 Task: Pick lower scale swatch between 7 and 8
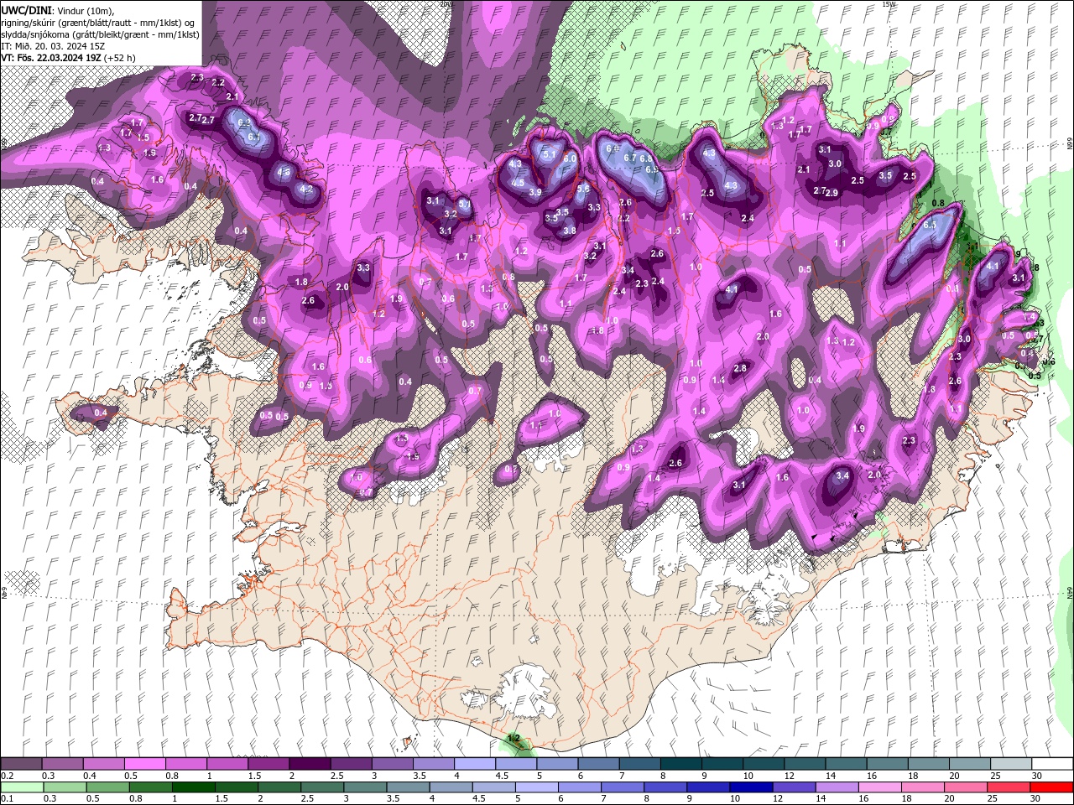click(x=621, y=787)
